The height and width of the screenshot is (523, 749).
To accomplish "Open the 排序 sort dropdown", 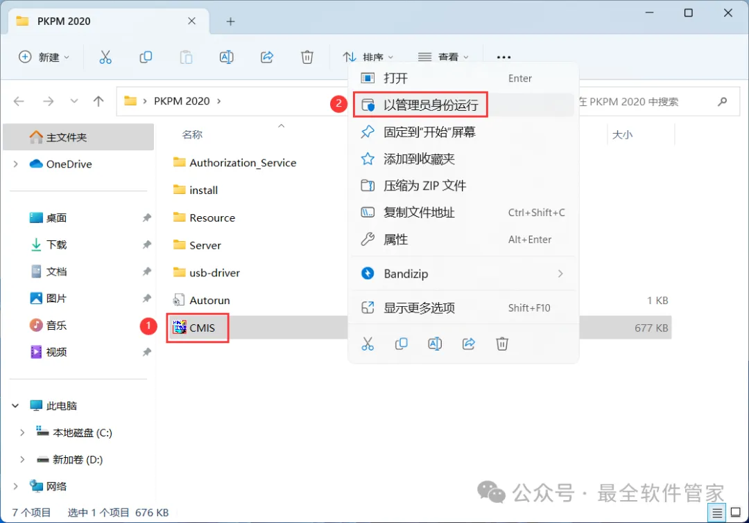I will [x=368, y=57].
